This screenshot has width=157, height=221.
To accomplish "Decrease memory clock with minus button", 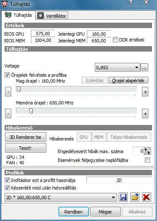I will (x=8, y=114).
